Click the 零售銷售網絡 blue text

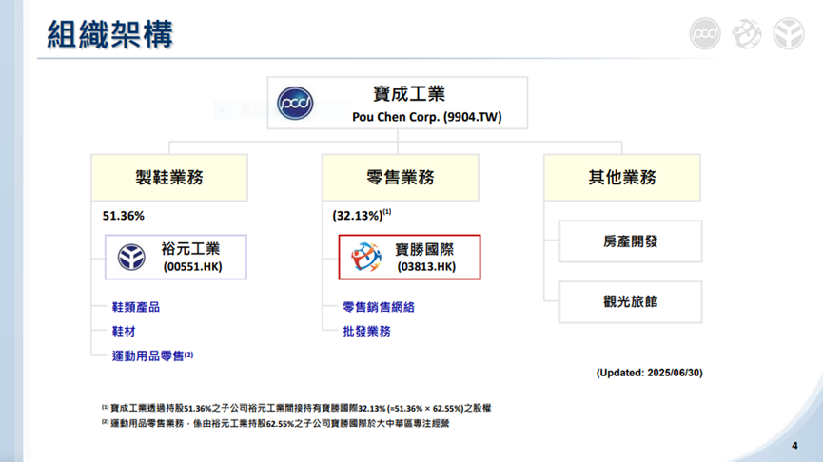(x=379, y=307)
